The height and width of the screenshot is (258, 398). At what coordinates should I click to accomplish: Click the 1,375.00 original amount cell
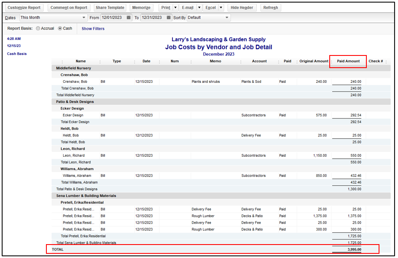(320, 216)
